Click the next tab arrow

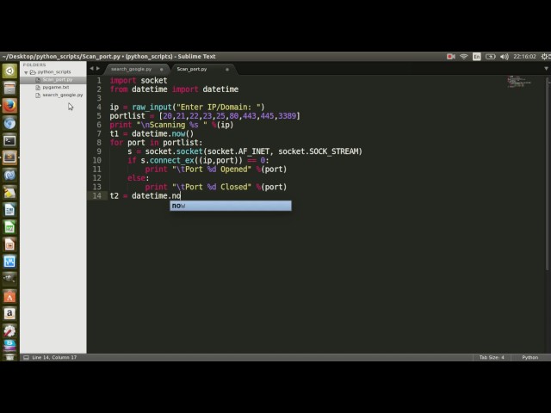point(98,69)
